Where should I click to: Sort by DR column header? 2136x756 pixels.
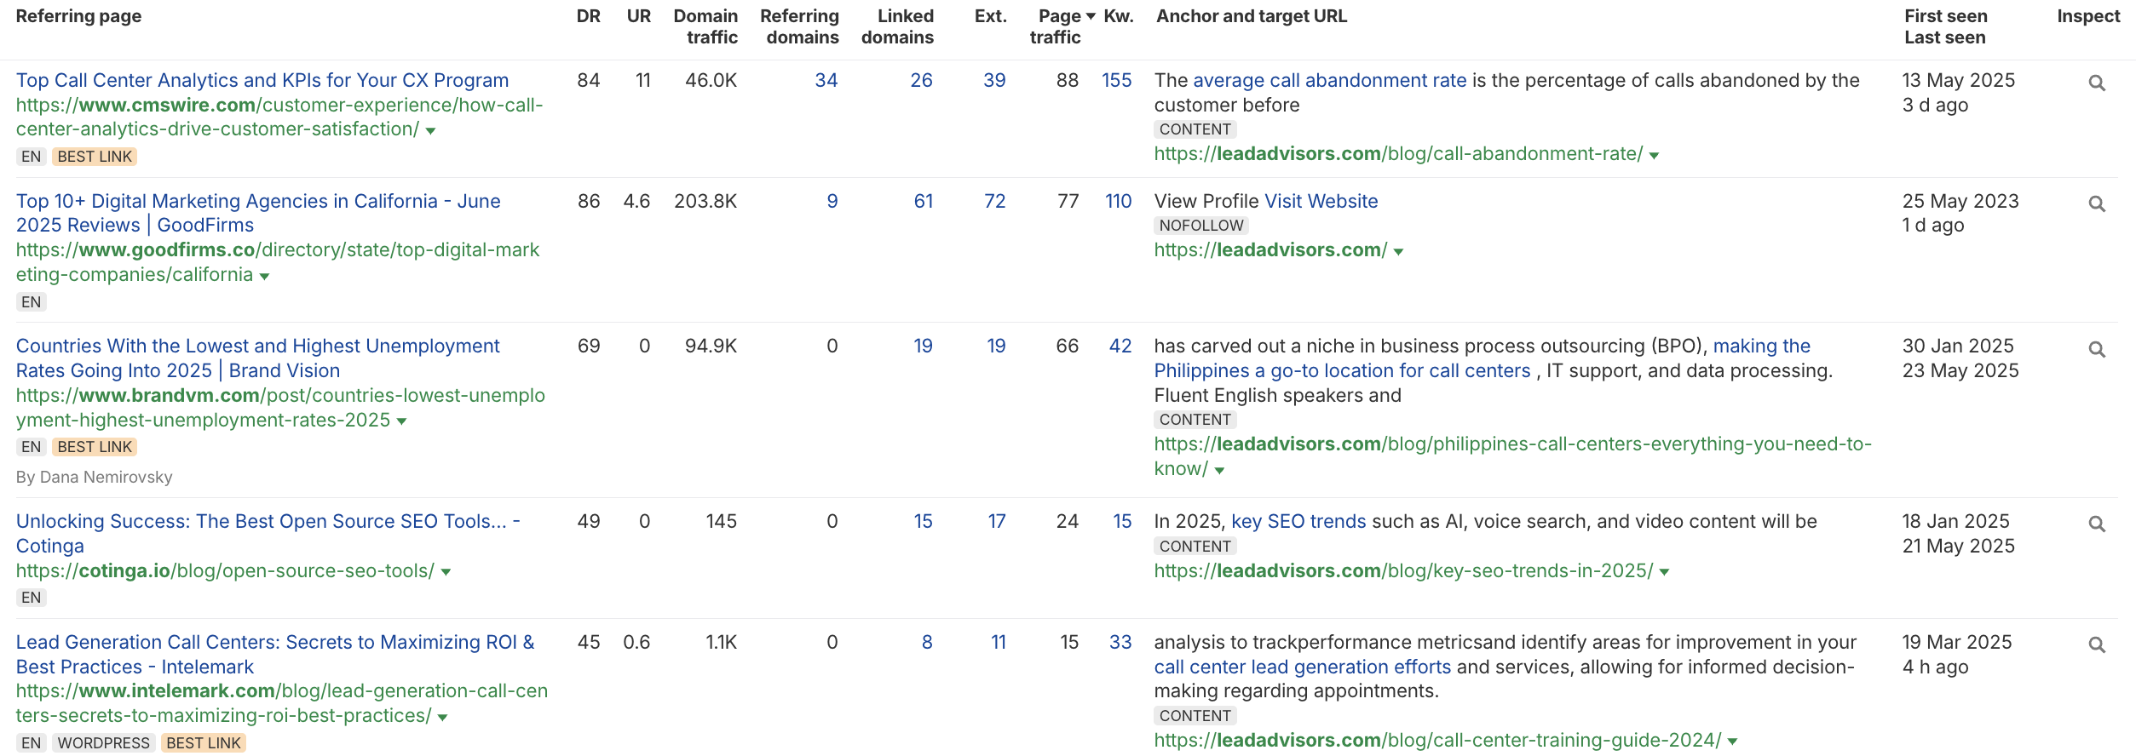[x=588, y=16]
